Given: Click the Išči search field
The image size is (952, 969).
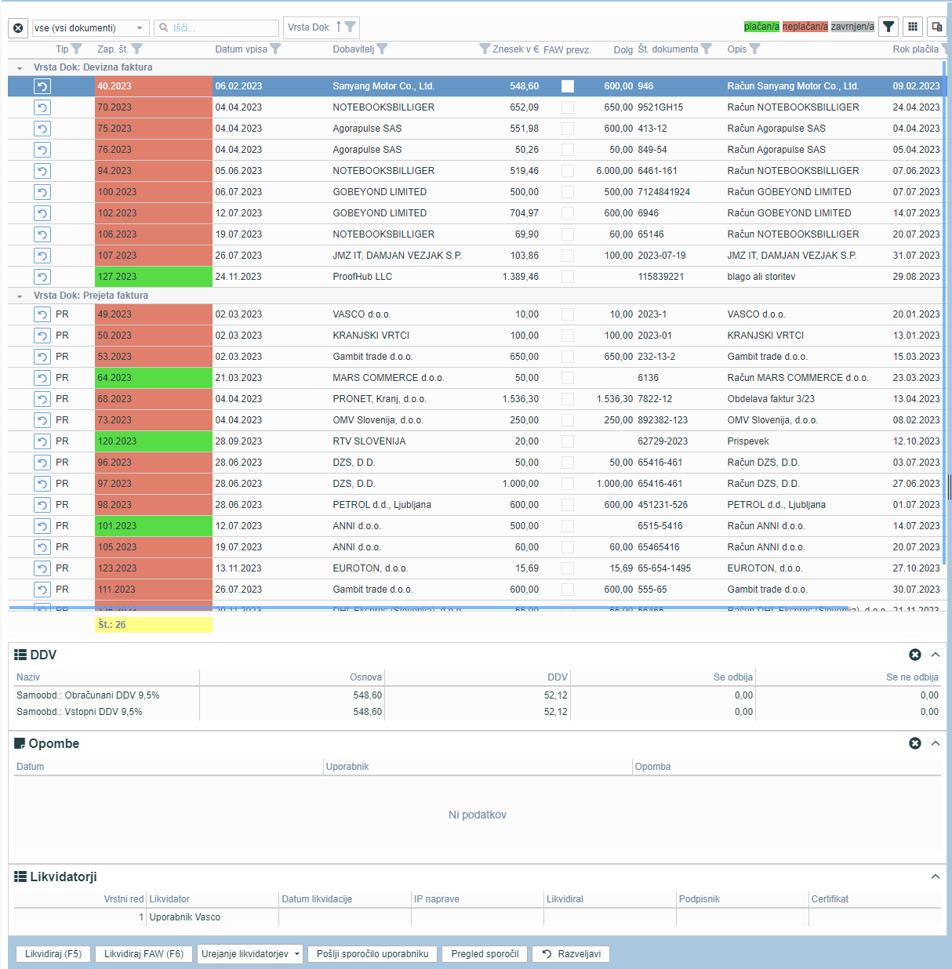Looking at the screenshot, I should point(216,28).
